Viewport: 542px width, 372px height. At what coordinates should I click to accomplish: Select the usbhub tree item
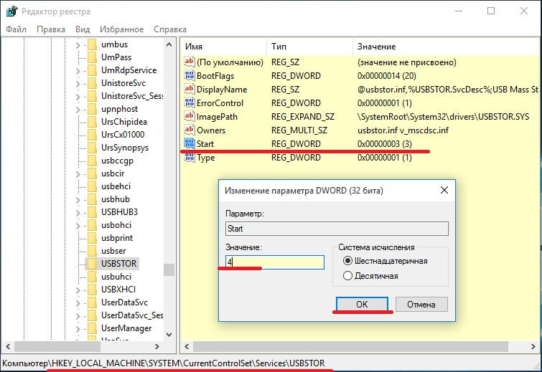coord(116,199)
